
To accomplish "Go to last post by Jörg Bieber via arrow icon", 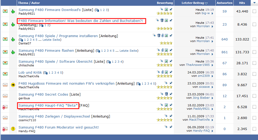I will (212, 98).
